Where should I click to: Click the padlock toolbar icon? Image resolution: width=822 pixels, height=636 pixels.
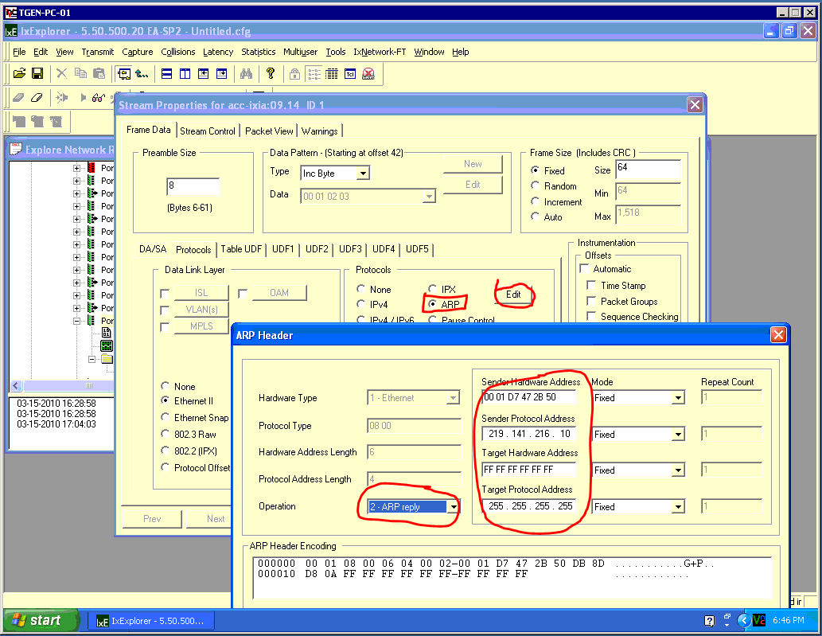pyautogui.click(x=294, y=74)
